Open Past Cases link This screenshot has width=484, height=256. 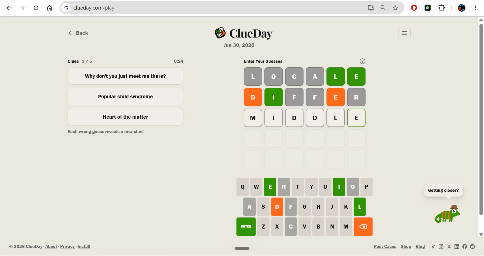[385, 246]
